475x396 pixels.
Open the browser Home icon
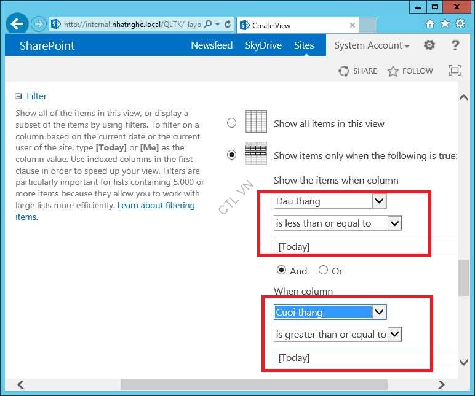pyautogui.click(x=429, y=24)
